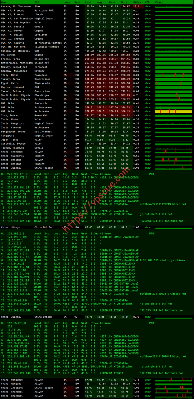Click show link for Denver Cogent row

pyautogui.click(x=148, y=31)
